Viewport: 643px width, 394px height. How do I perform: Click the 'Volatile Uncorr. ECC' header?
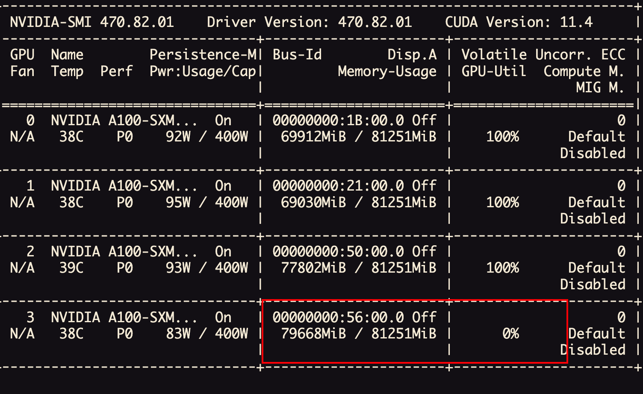click(x=543, y=55)
